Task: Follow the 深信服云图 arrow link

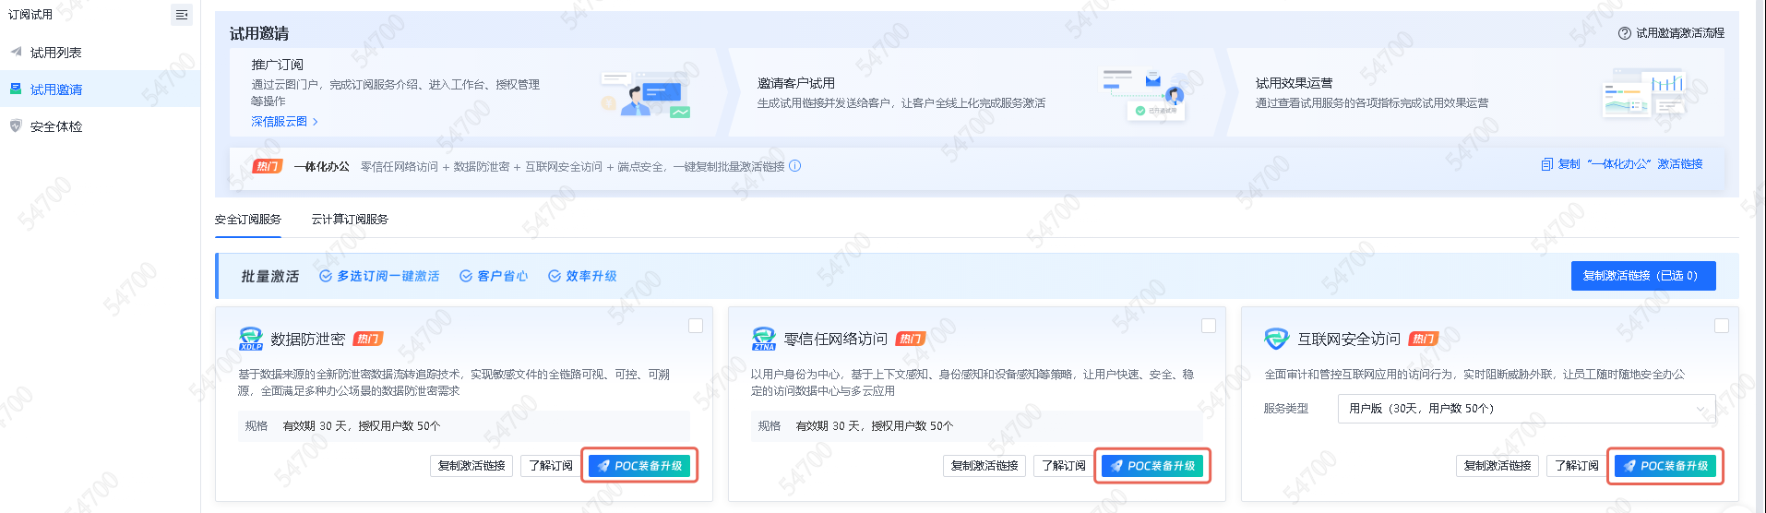Action: click(x=284, y=122)
